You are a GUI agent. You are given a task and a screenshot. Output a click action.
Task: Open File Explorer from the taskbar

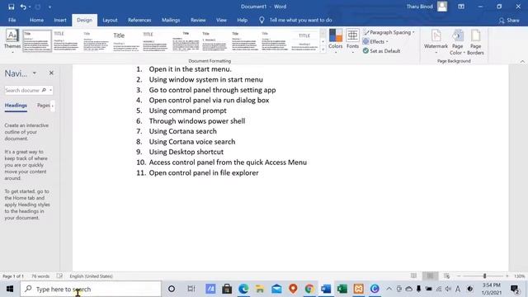pos(260,289)
